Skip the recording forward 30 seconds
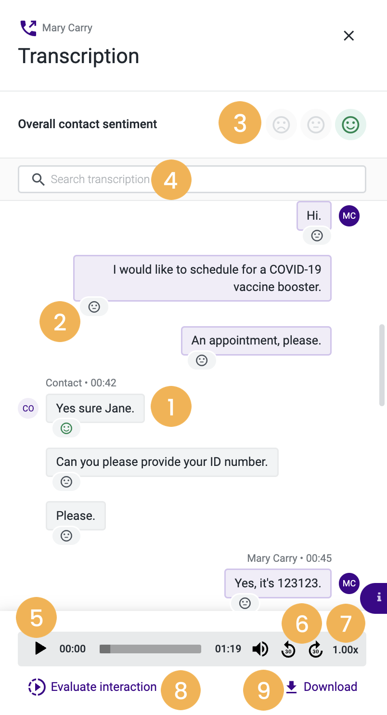This screenshot has width=387, height=715. tap(315, 649)
